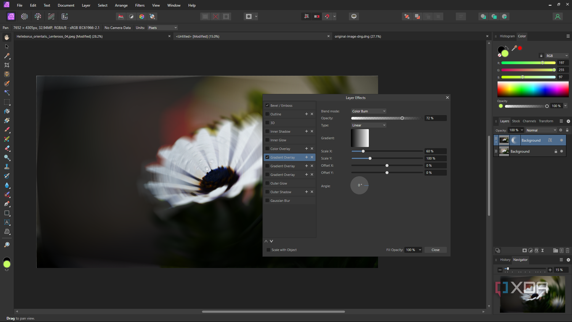Enable the Inner Shadow checkbox
This screenshot has width=572, height=322.
(267, 131)
